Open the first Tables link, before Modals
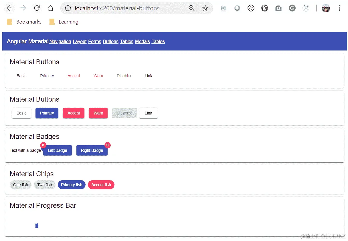This screenshot has height=241, width=348. [127, 42]
